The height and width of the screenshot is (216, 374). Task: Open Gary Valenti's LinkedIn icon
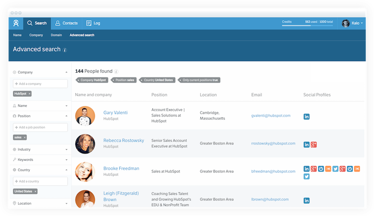307,117
